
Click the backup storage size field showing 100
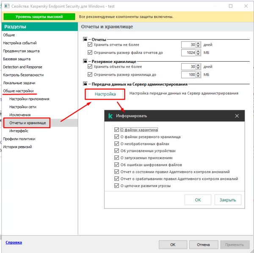(188, 75)
